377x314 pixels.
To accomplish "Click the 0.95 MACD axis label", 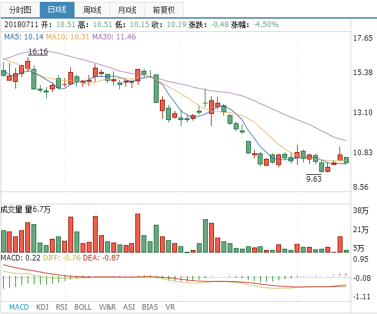I will tap(360, 259).
